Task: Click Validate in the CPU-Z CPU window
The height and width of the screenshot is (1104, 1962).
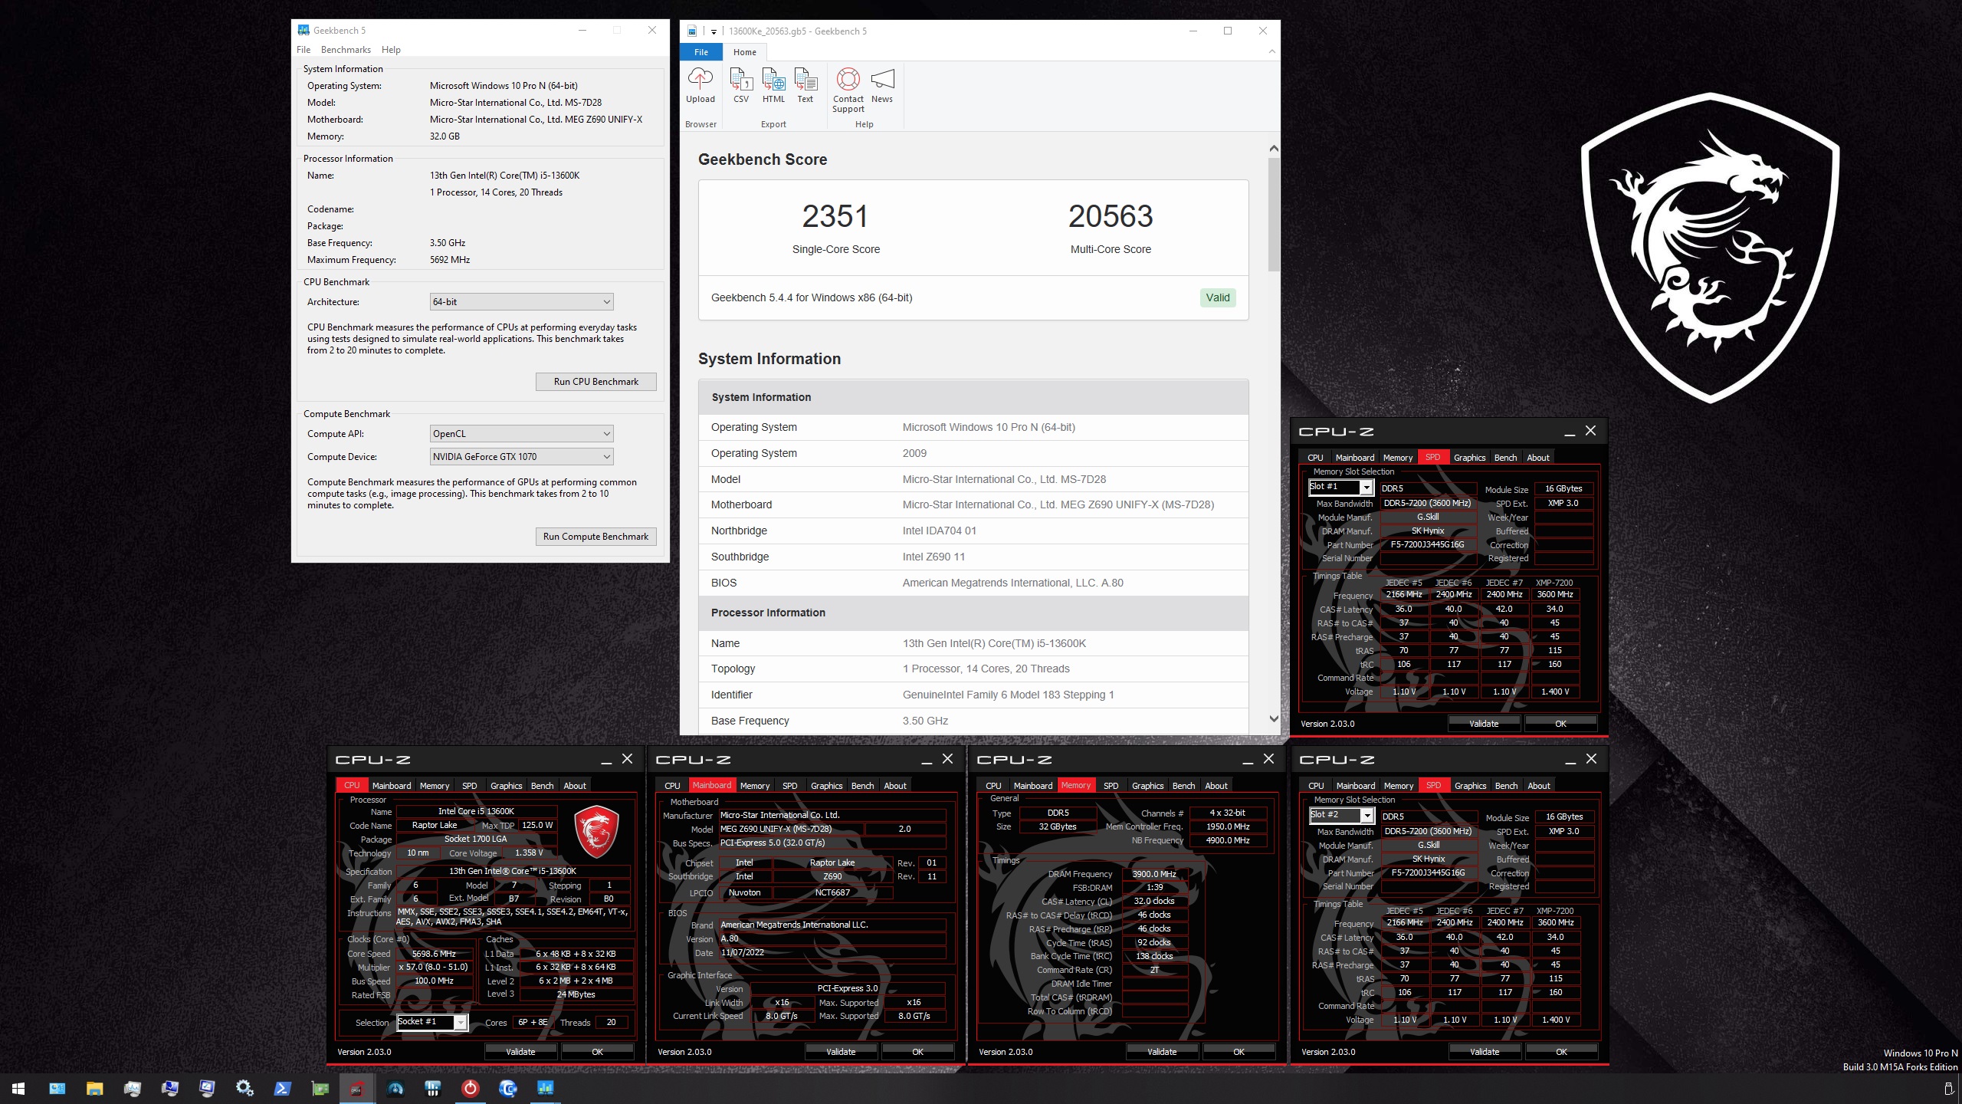Action: [x=520, y=1052]
